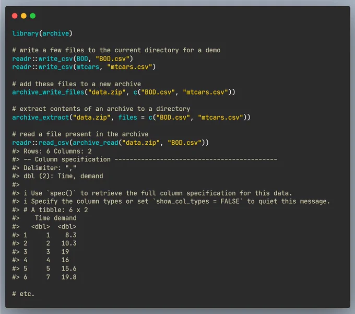Select the library(archive) line

(42, 33)
